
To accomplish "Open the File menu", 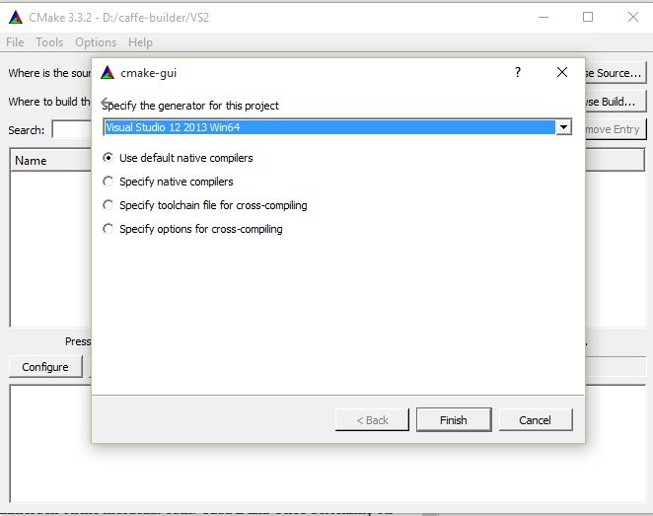I will coord(15,42).
